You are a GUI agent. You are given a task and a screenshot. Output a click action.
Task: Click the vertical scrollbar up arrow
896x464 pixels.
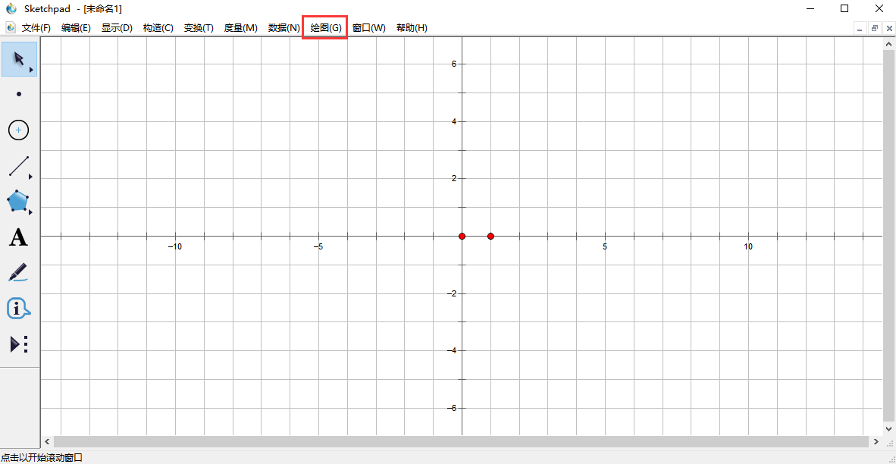point(888,43)
